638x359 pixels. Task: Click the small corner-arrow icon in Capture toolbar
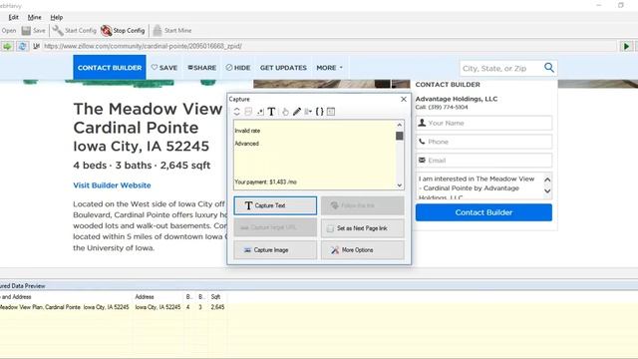tap(260, 112)
